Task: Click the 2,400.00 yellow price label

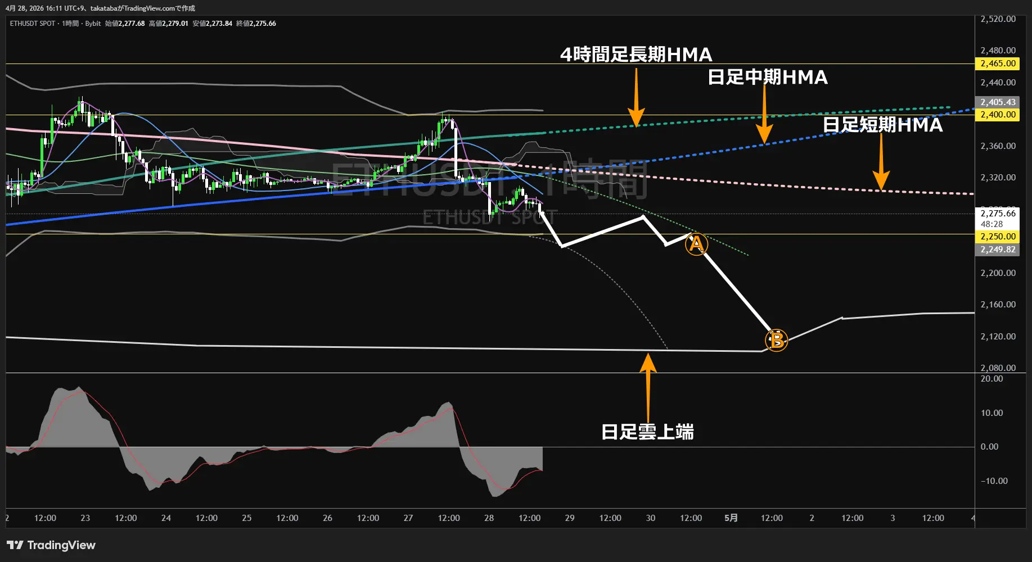Action: click(998, 115)
